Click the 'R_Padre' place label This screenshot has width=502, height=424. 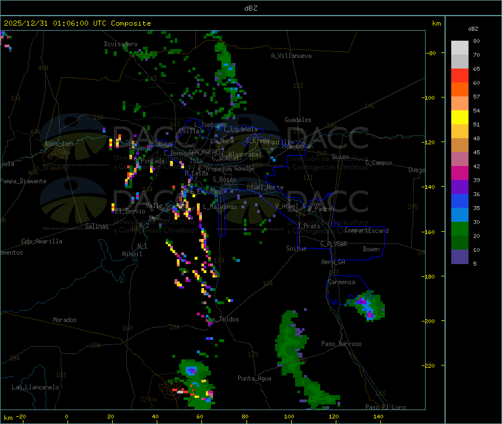320,209
